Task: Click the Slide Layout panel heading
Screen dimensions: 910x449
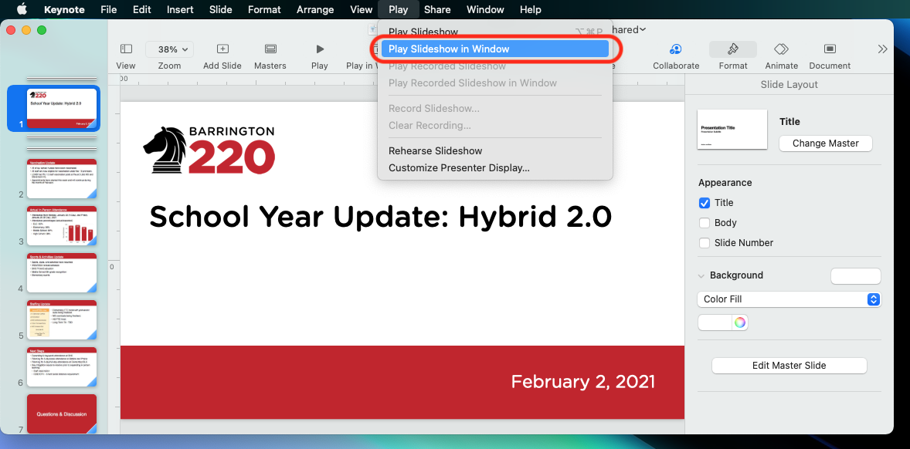Action: pos(789,85)
